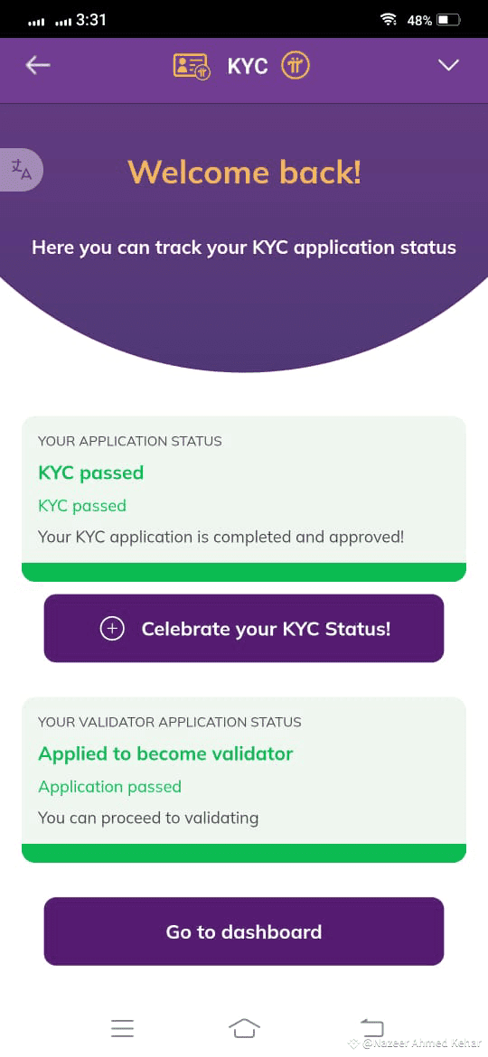Open the Android recent apps menu icon
This screenshot has height=1057, width=488.
click(x=123, y=1028)
